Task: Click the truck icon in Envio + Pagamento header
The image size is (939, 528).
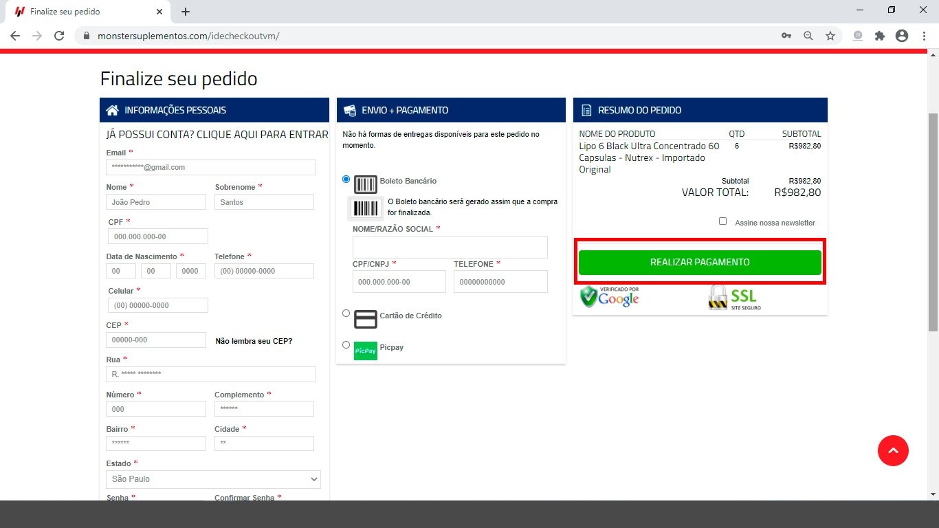Action: tap(350, 110)
